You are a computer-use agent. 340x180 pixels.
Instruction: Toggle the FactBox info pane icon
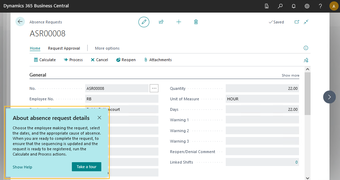(306, 48)
